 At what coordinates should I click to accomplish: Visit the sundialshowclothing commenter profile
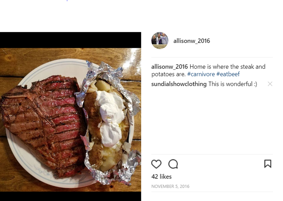[x=179, y=84]
